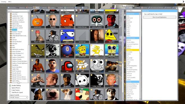Open the Vehicles tab

[x=43, y=8]
